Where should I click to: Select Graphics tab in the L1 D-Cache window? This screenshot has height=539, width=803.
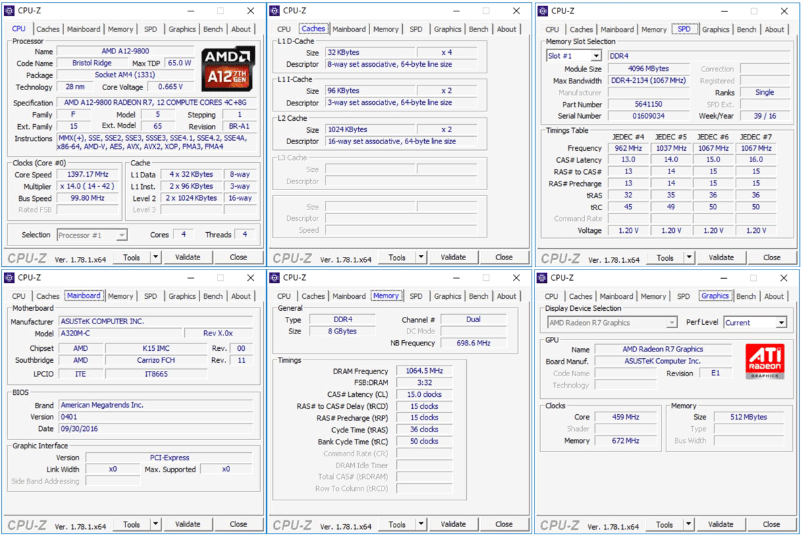tap(448, 29)
